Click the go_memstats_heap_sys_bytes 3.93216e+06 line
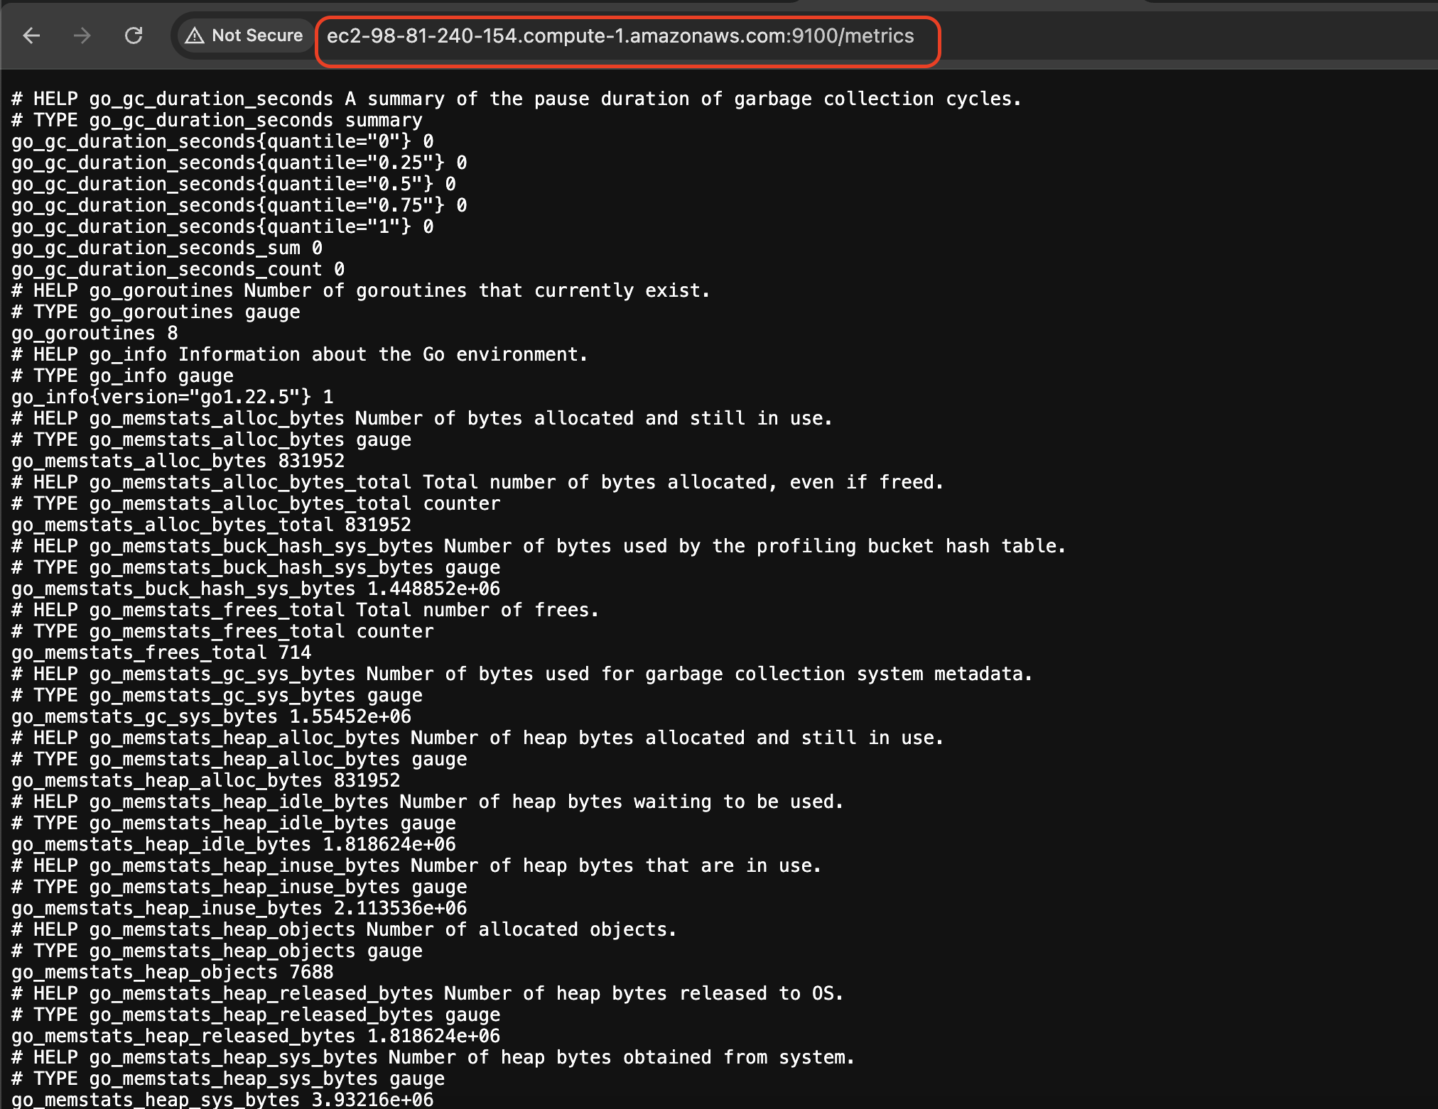 coord(222,1100)
